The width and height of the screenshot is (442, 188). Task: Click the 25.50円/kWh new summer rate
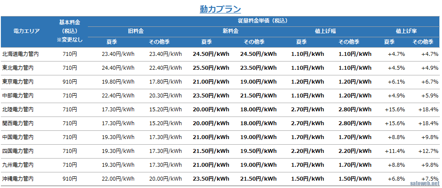[211, 68]
